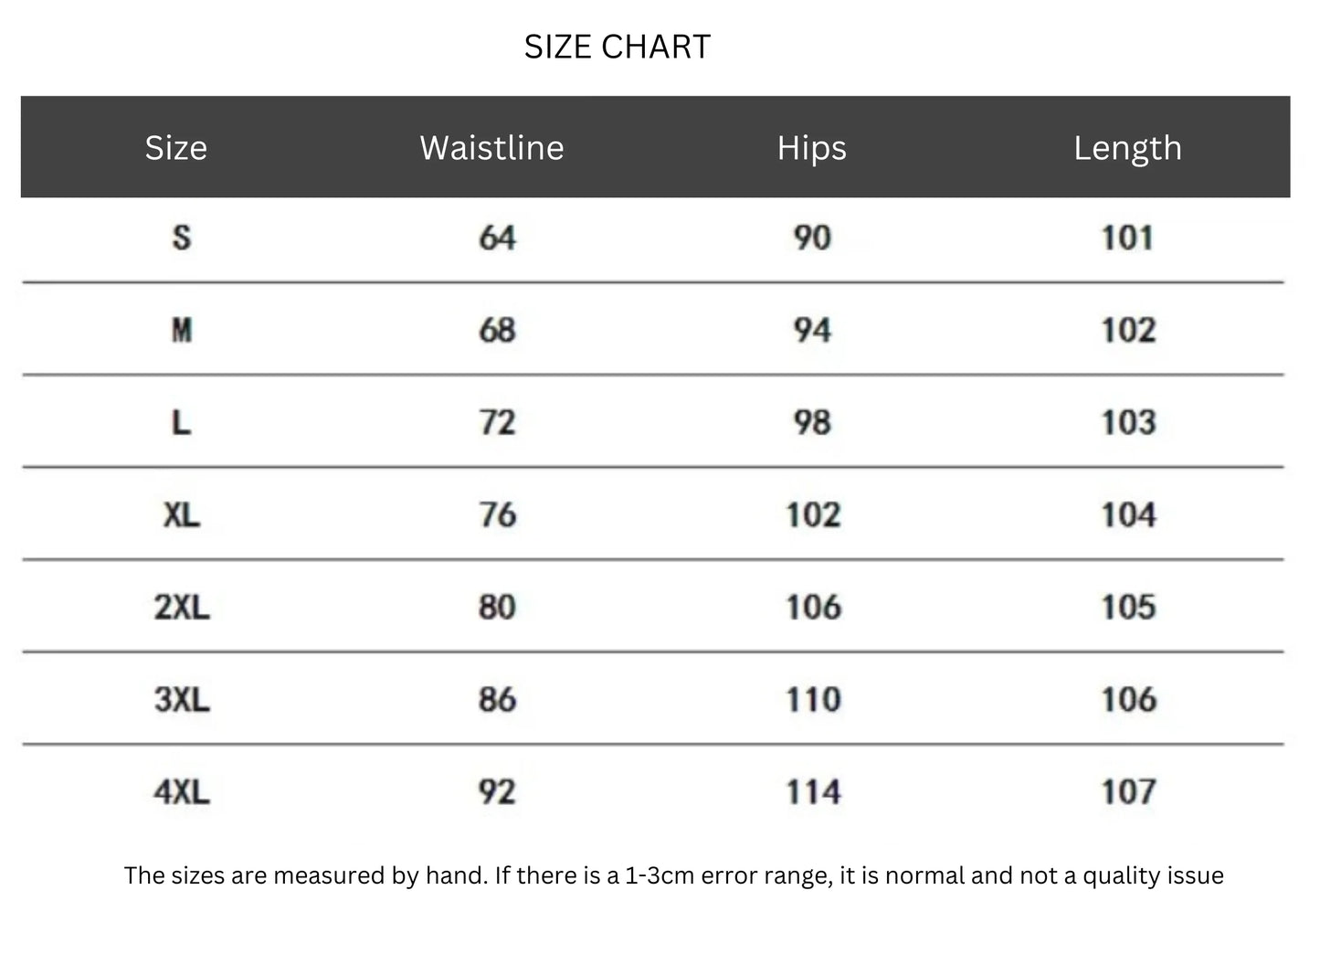Select waistline value 76 for size XL
1320x954 pixels.
click(497, 514)
